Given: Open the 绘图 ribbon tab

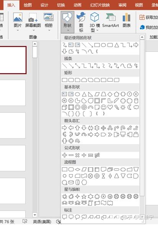Looking at the screenshot, I should tap(28, 5).
